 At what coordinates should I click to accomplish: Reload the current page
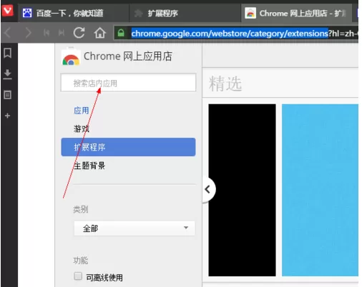[x=79, y=33]
